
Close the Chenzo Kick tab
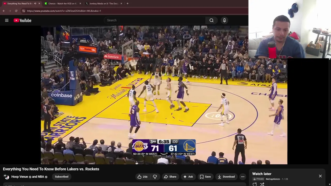pos(80,4)
